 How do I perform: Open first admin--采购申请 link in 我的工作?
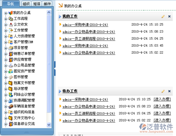point(85,25)
